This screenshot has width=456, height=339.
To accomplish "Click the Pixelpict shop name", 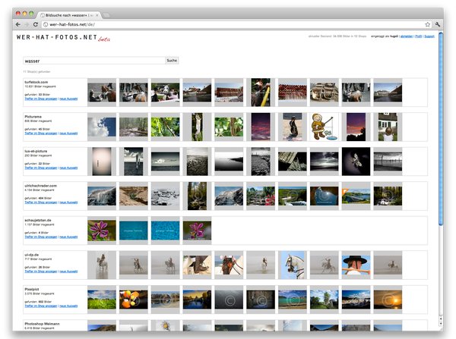I will [32, 290].
